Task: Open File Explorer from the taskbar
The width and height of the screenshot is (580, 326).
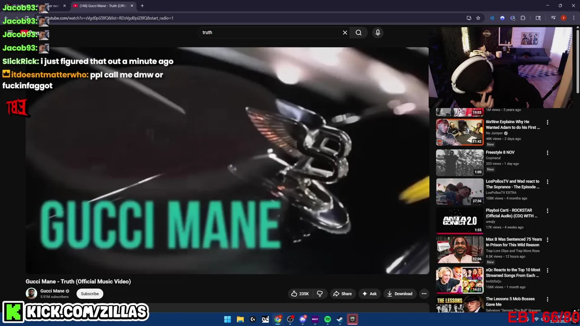Action: (240, 319)
